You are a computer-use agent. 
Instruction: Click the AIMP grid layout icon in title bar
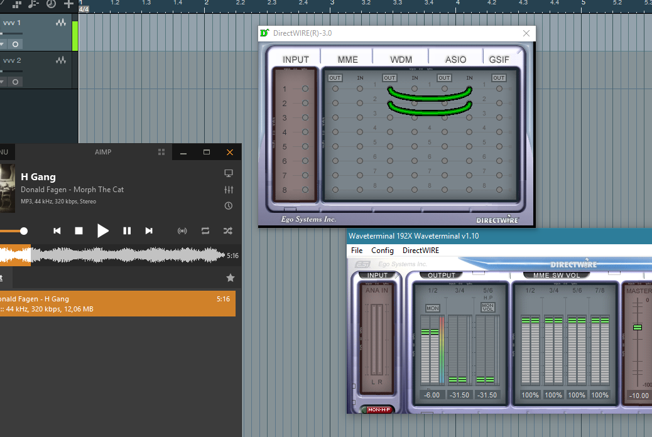pyautogui.click(x=161, y=152)
